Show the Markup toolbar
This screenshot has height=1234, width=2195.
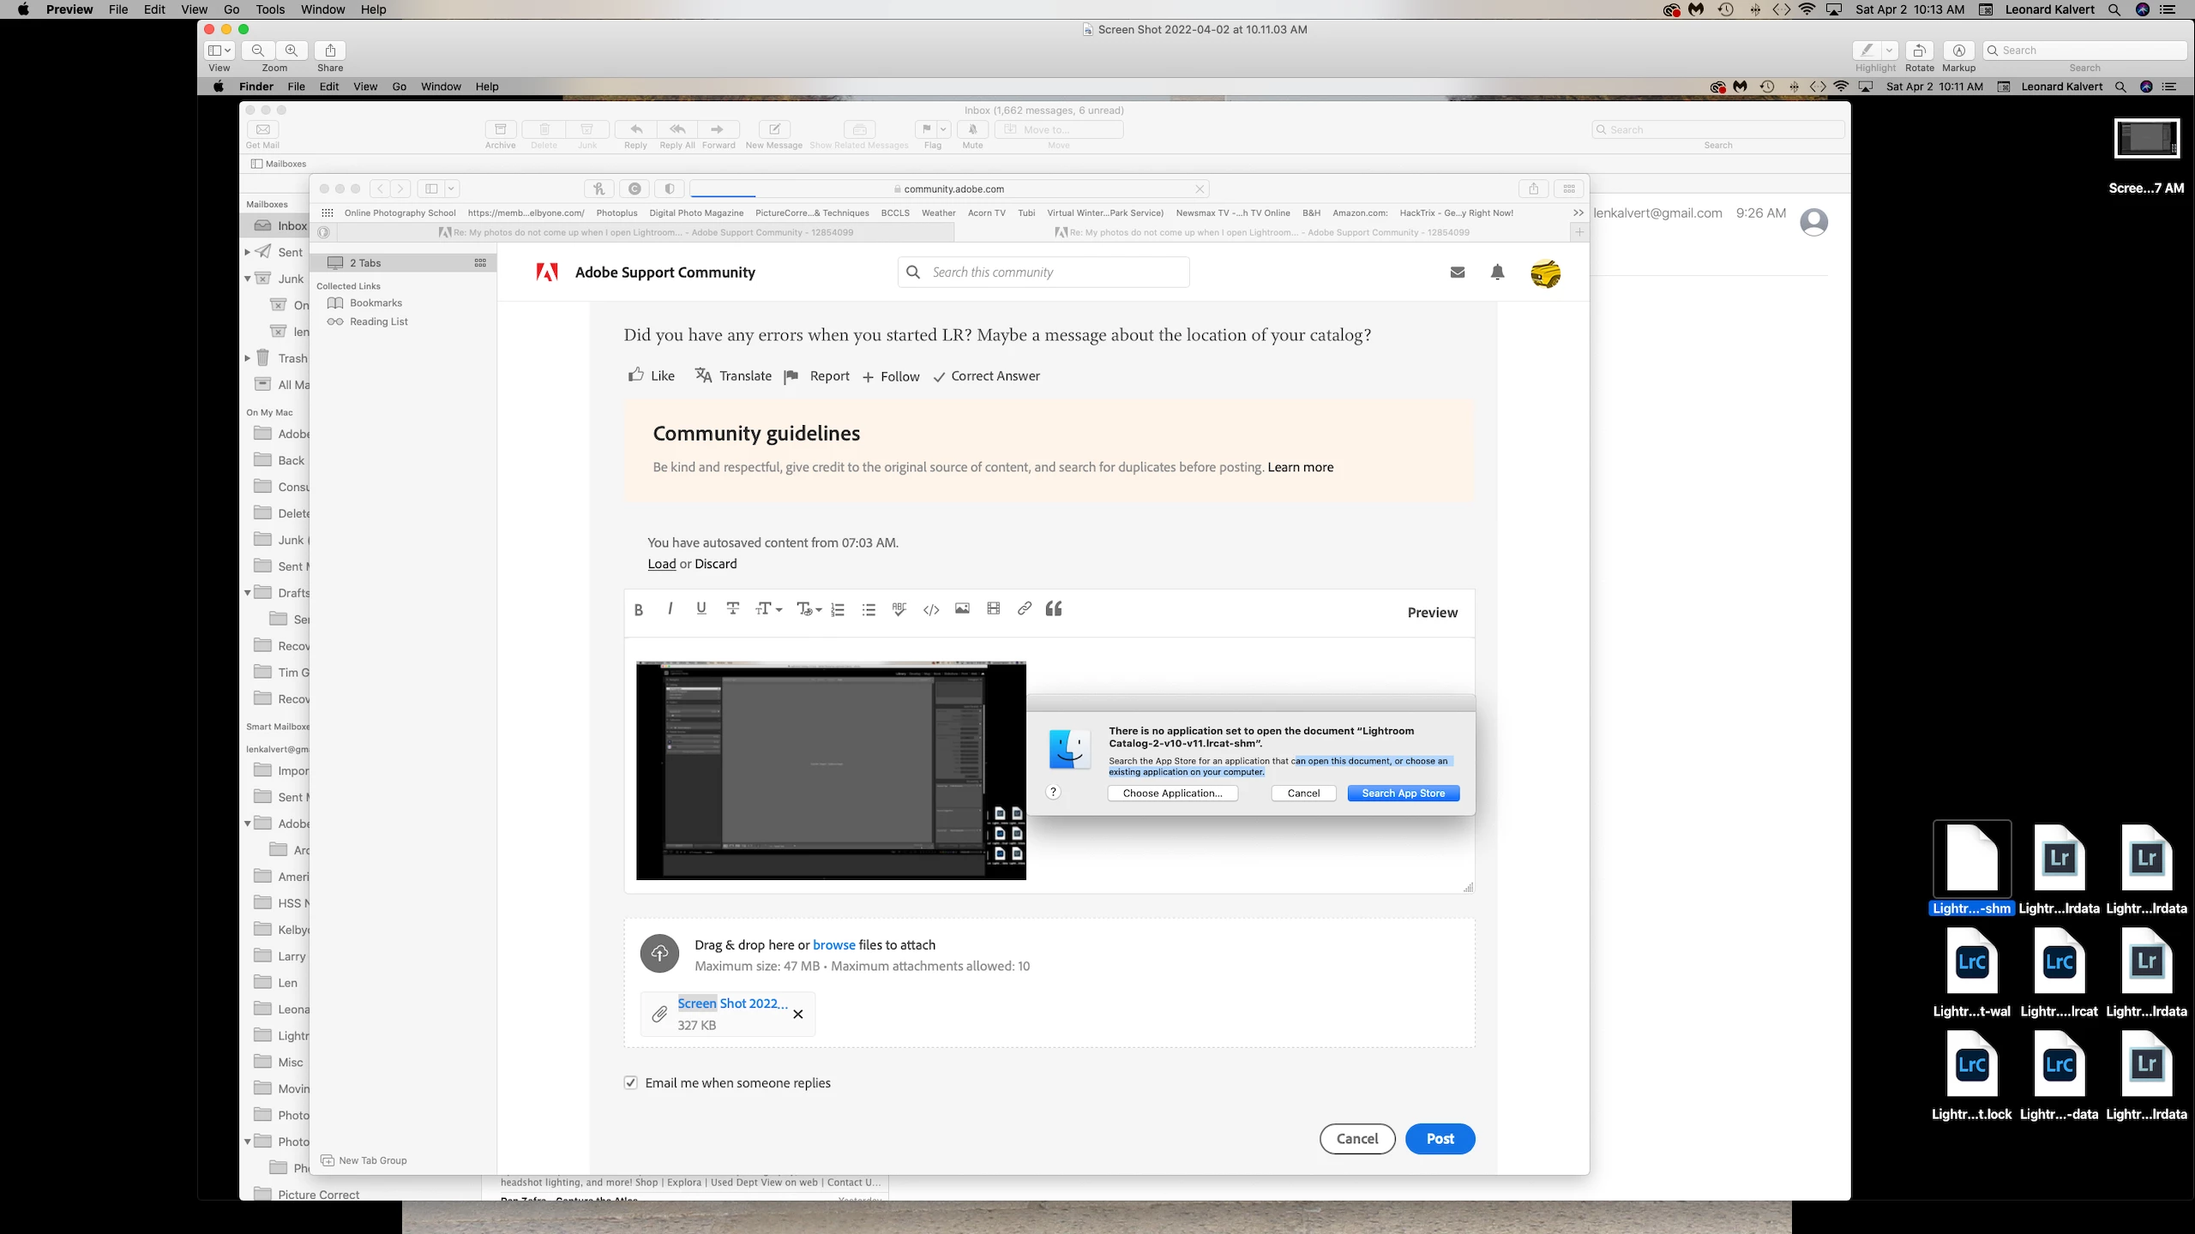tap(1958, 51)
